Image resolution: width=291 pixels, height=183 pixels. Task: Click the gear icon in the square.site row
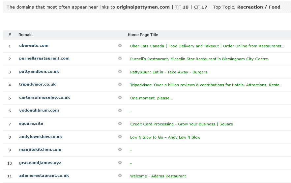coord(120,124)
